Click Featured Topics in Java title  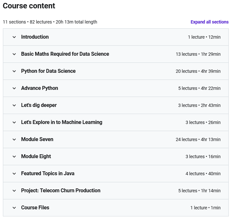coord(48,174)
